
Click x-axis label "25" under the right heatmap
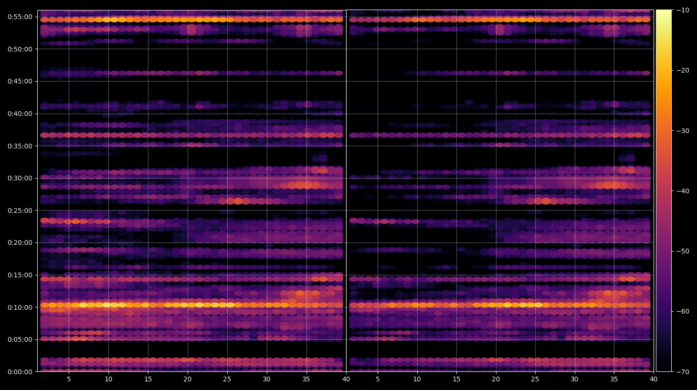pos(535,379)
